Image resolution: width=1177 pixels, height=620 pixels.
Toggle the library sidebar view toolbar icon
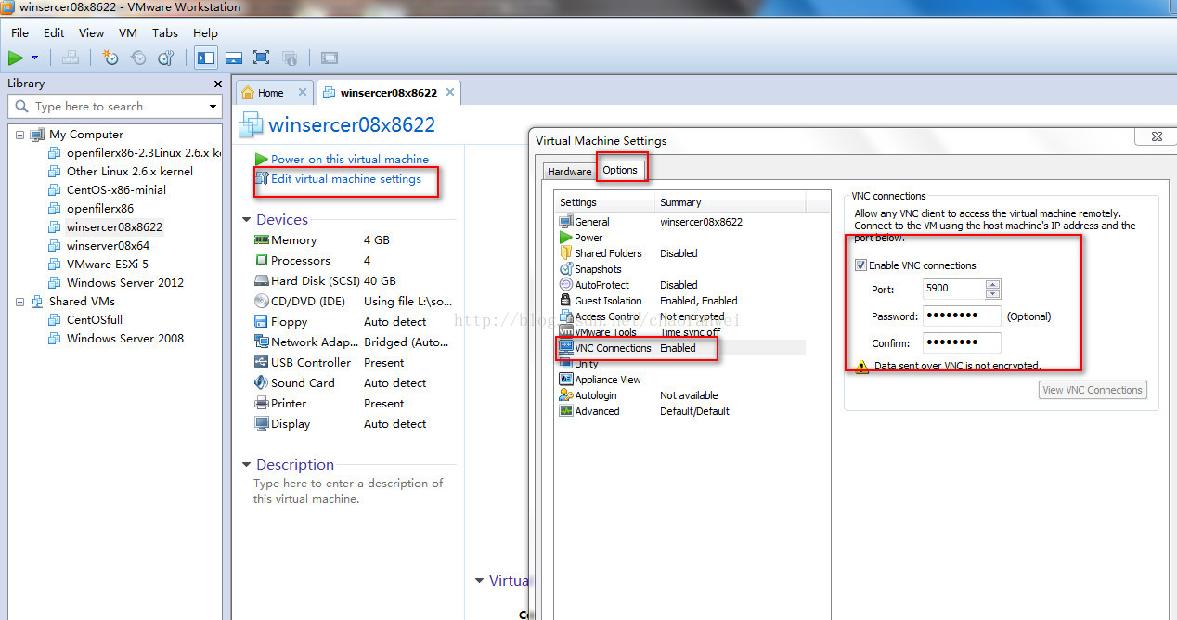[206, 58]
